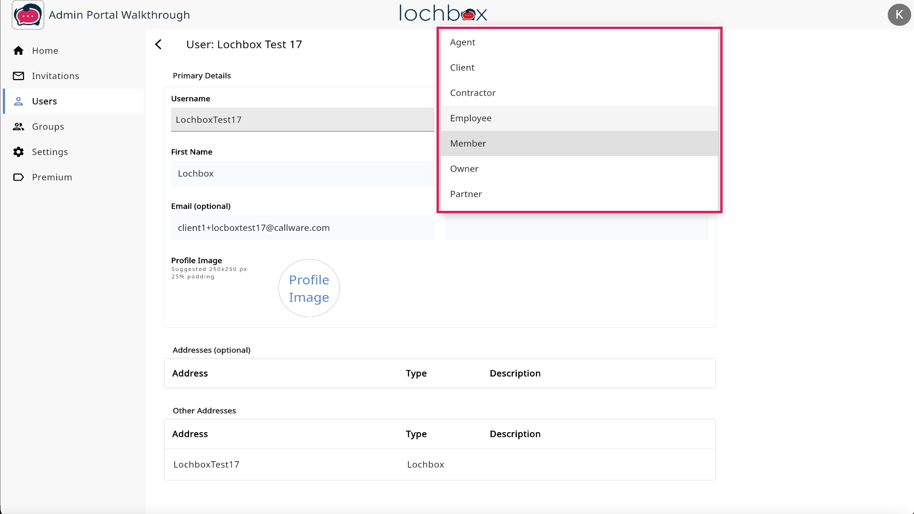914x514 pixels.
Task: Click the Users person icon
Action: pyautogui.click(x=19, y=101)
